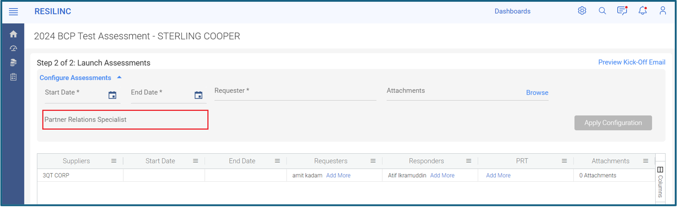677x207 pixels.
Task: Open the hamburger navigation menu
Action: (x=14, y=12)
